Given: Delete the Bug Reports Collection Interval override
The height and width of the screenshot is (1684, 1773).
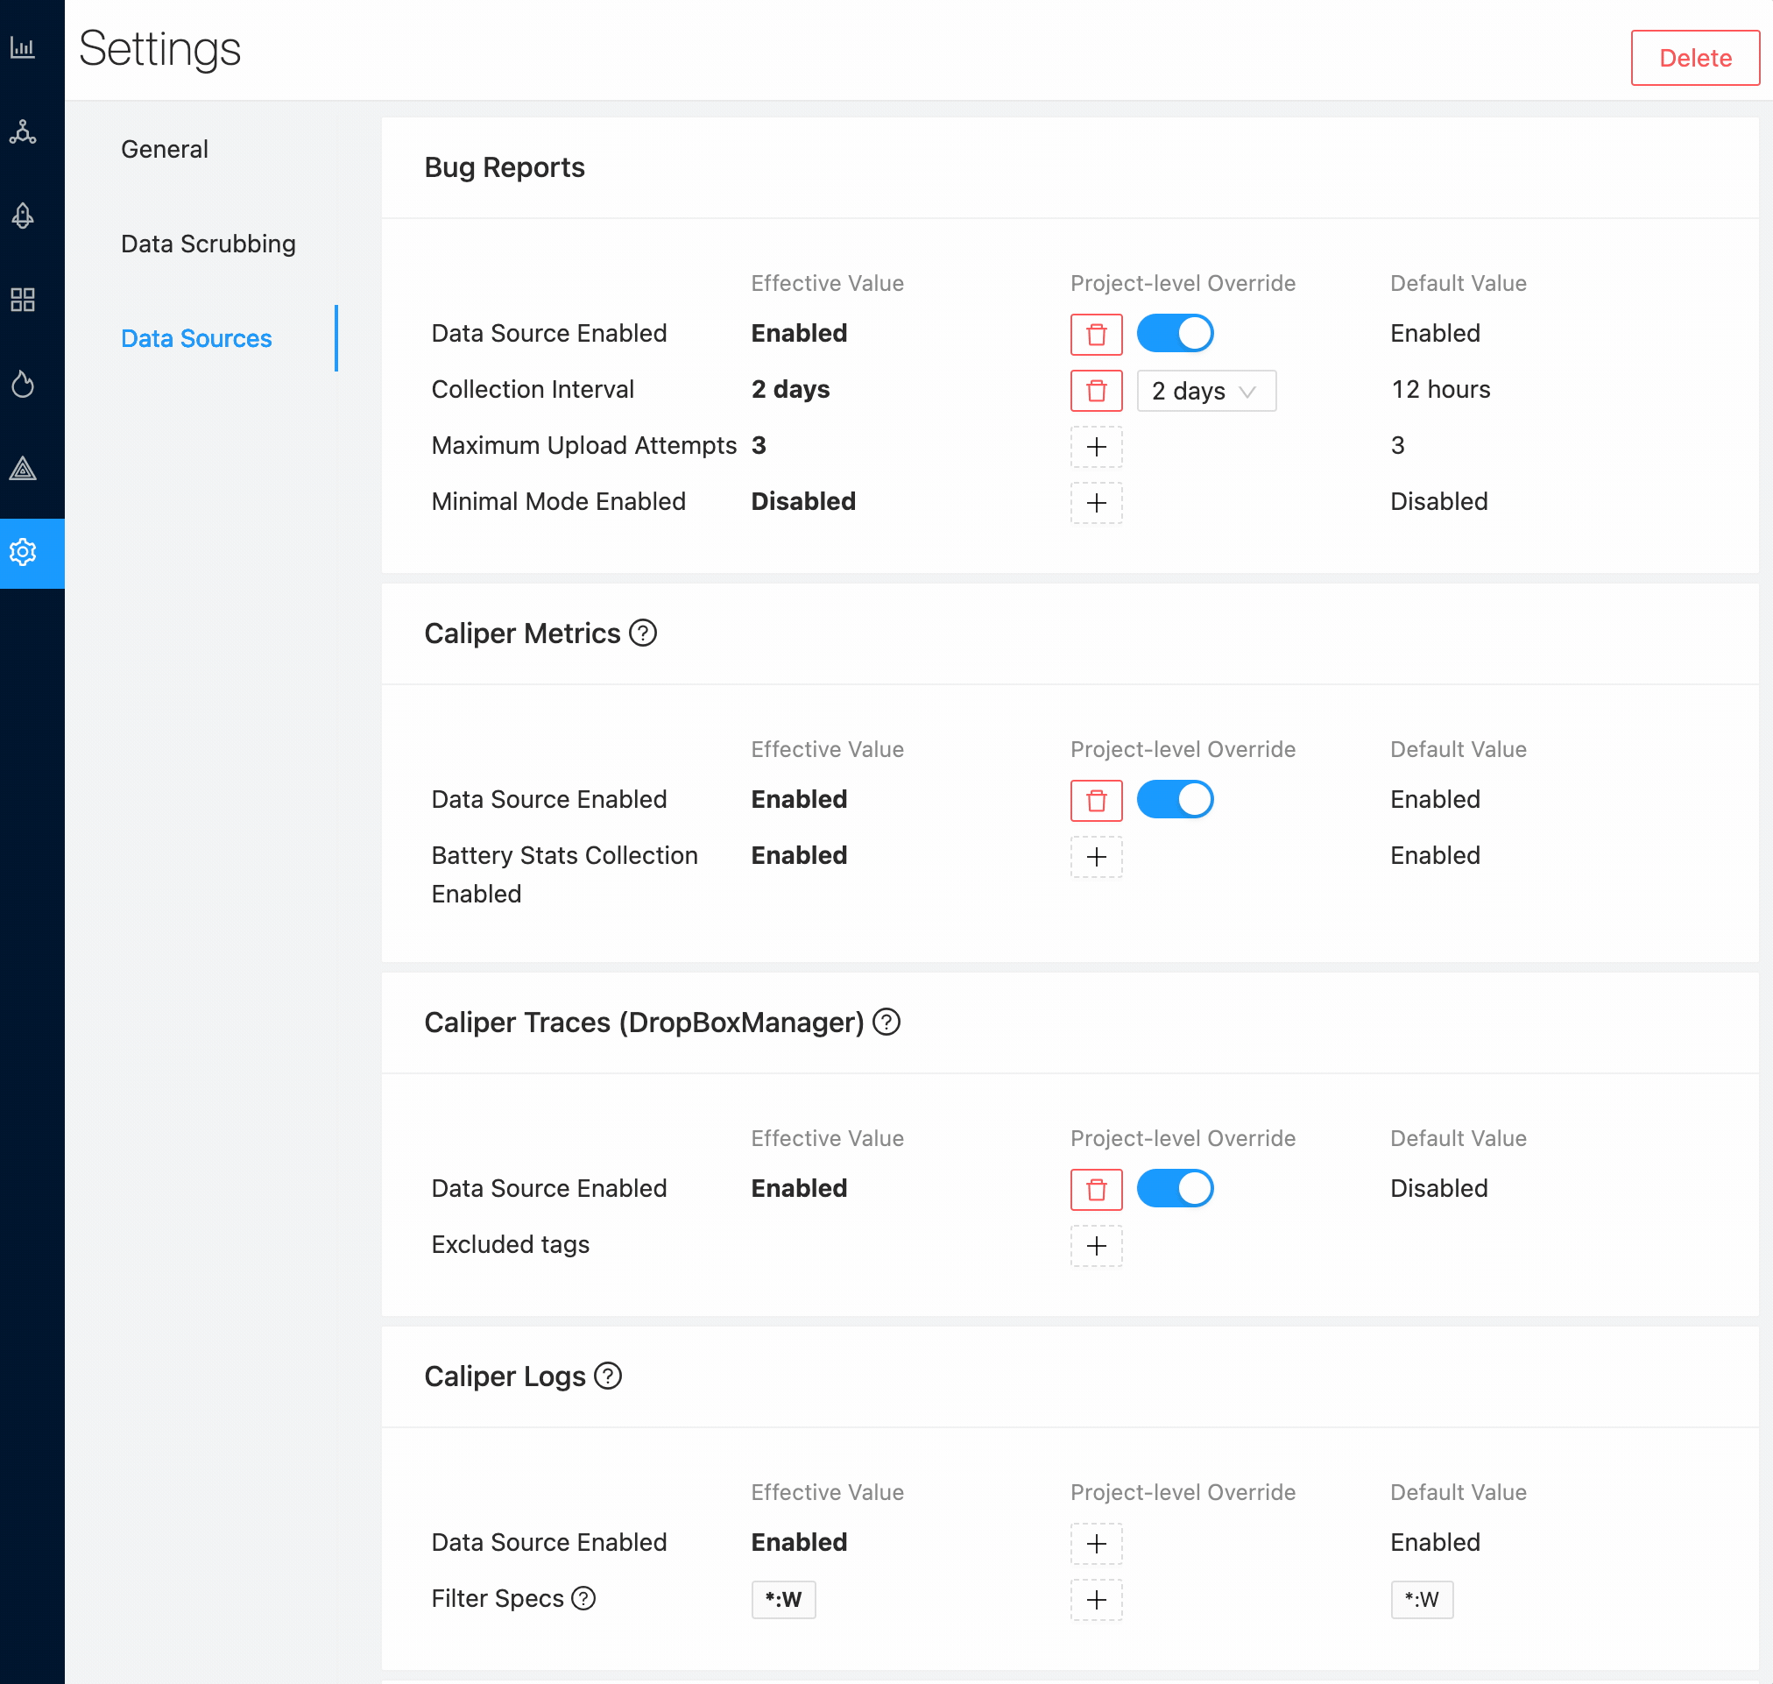Looking at the screenshot, I should 1096,391.
